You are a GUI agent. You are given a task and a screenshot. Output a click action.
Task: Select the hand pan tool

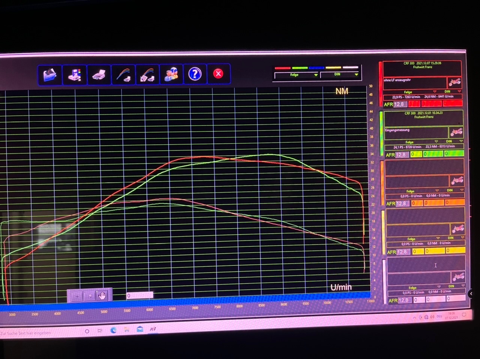tap(102, 296)
